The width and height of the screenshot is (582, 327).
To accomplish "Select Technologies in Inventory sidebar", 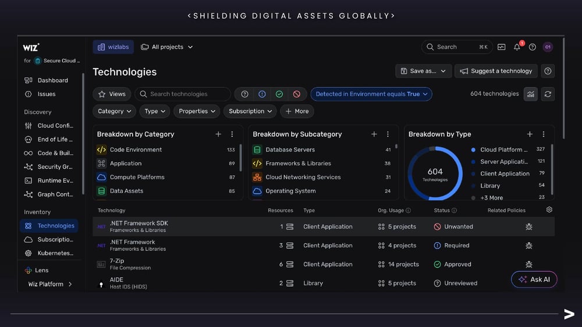I will click(x=49, y=226).
